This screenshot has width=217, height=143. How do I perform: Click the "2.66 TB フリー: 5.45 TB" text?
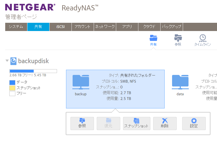point(28,75)
